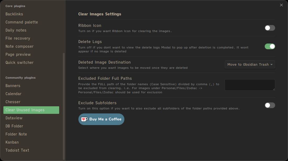Viewport: 288px width, 161px height.
Task: Disable the Ribbon Icon setting
Action: (x=270, y=28)
